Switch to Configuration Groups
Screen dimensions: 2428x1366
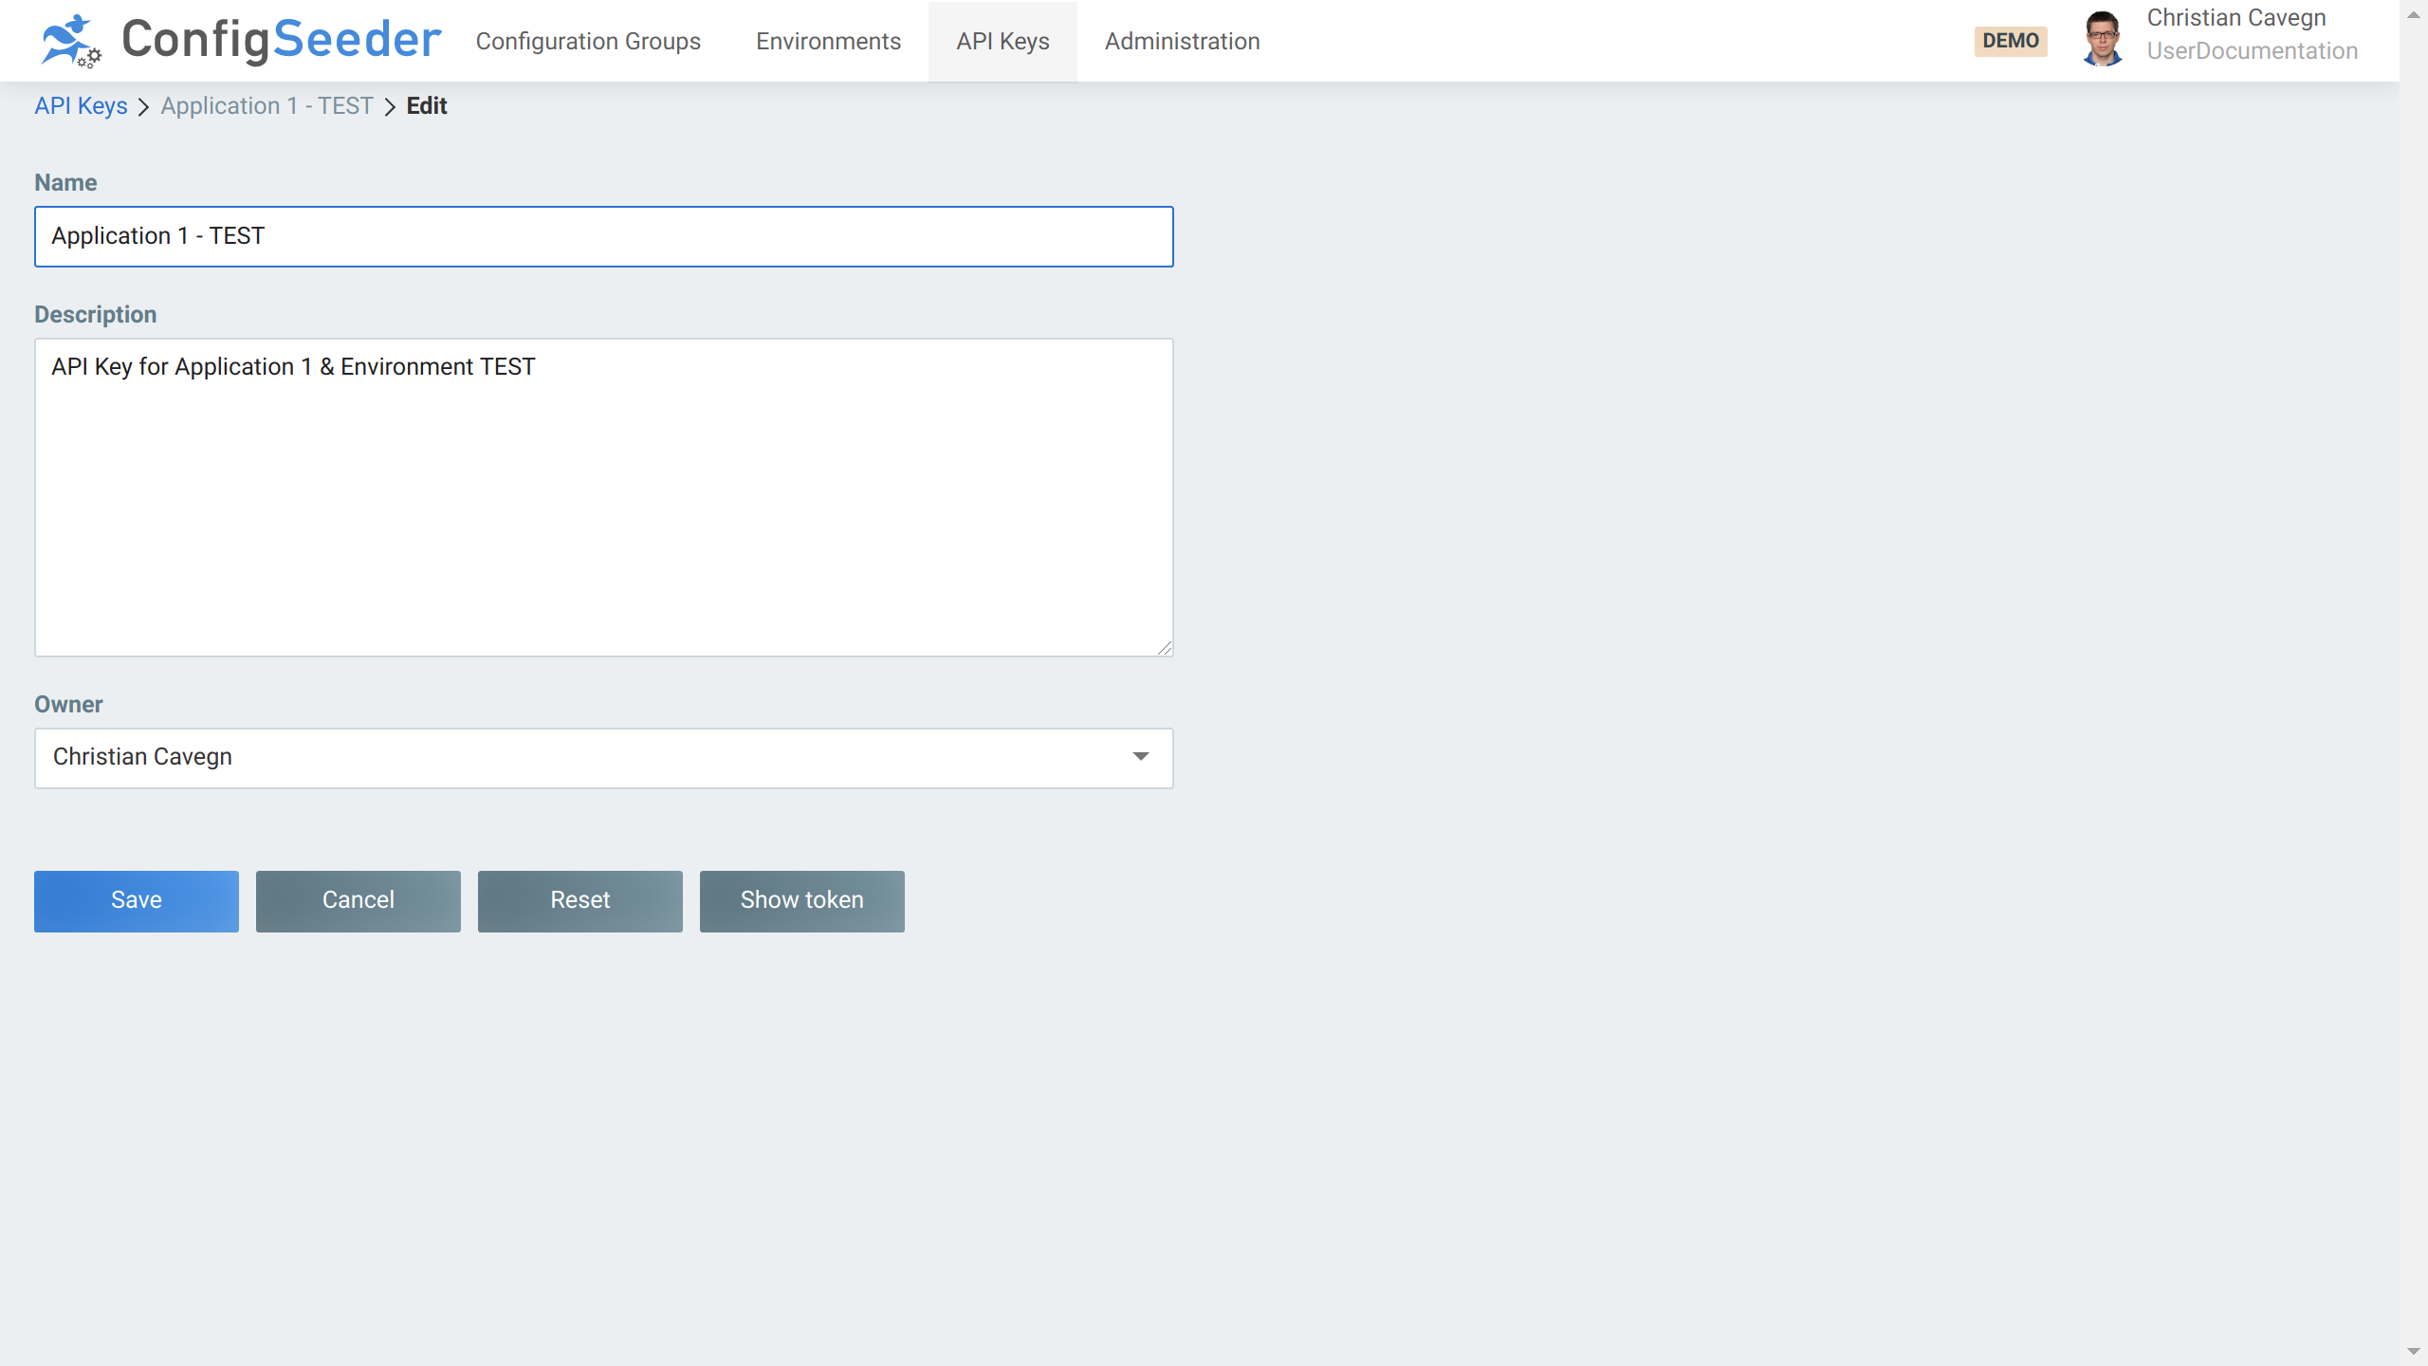pos(588,41)
